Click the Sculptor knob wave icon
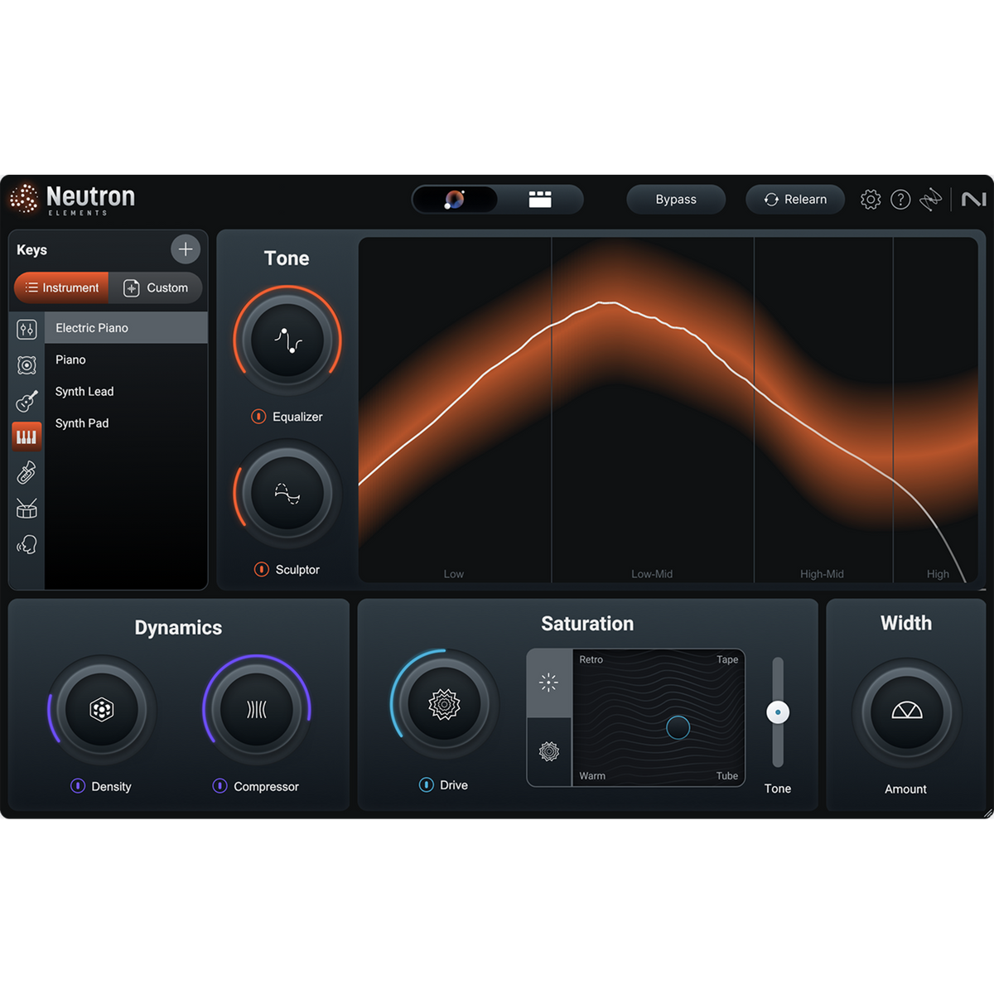The image size is (994, 994). coord(287,494)
